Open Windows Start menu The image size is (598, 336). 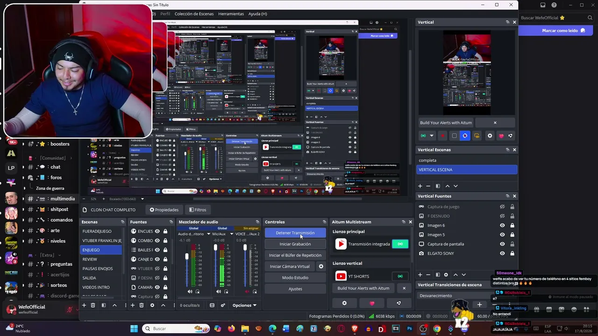[134, 329]
